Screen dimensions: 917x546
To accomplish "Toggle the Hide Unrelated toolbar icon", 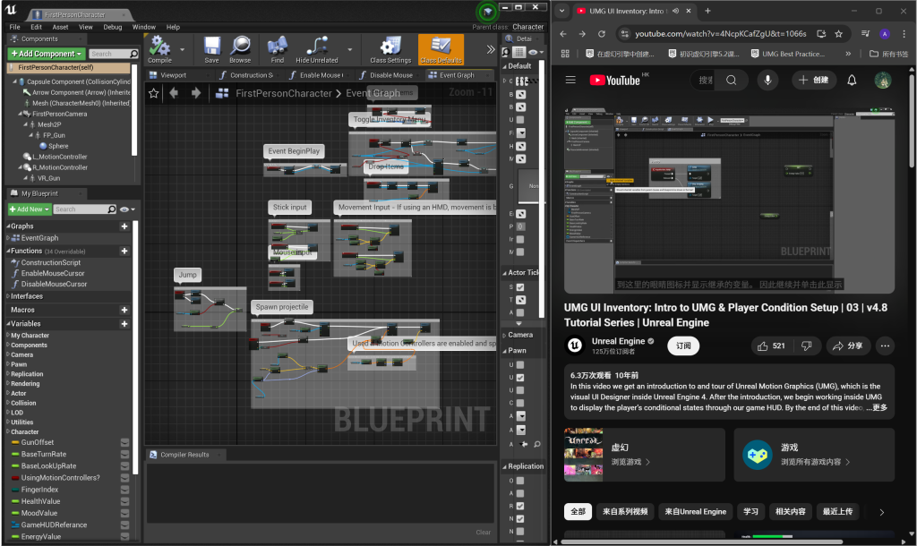I will (x=316, y=49).
